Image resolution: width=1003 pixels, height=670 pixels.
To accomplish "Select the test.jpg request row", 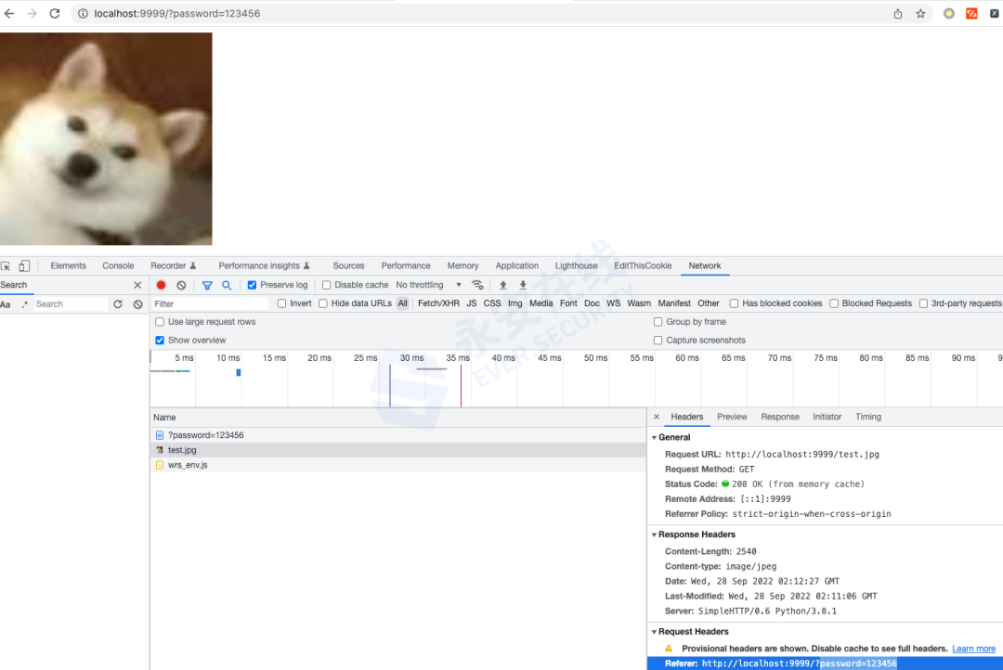I will pos(397,450).
